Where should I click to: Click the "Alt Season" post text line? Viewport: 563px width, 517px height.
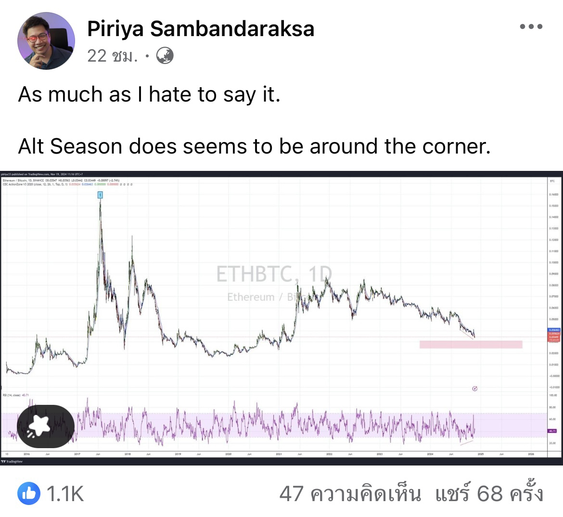pyautogui.click(x=254, y=146)
